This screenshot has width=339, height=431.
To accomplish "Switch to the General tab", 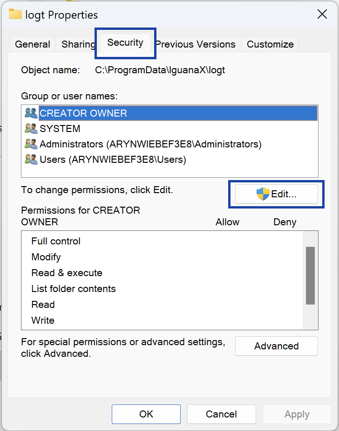I will pyautogui.click(x=33, y=44).
